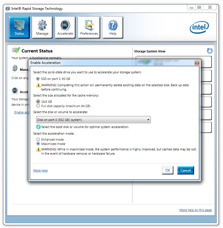Open the Manage tab
Image resolution: width=223 pixels, height=228 pixels.
(42, 27)
